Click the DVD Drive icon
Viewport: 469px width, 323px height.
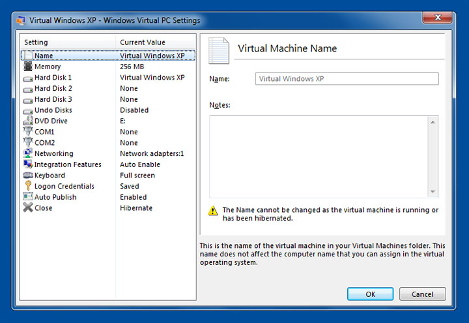pyautogui.click(x=28, y=121)
